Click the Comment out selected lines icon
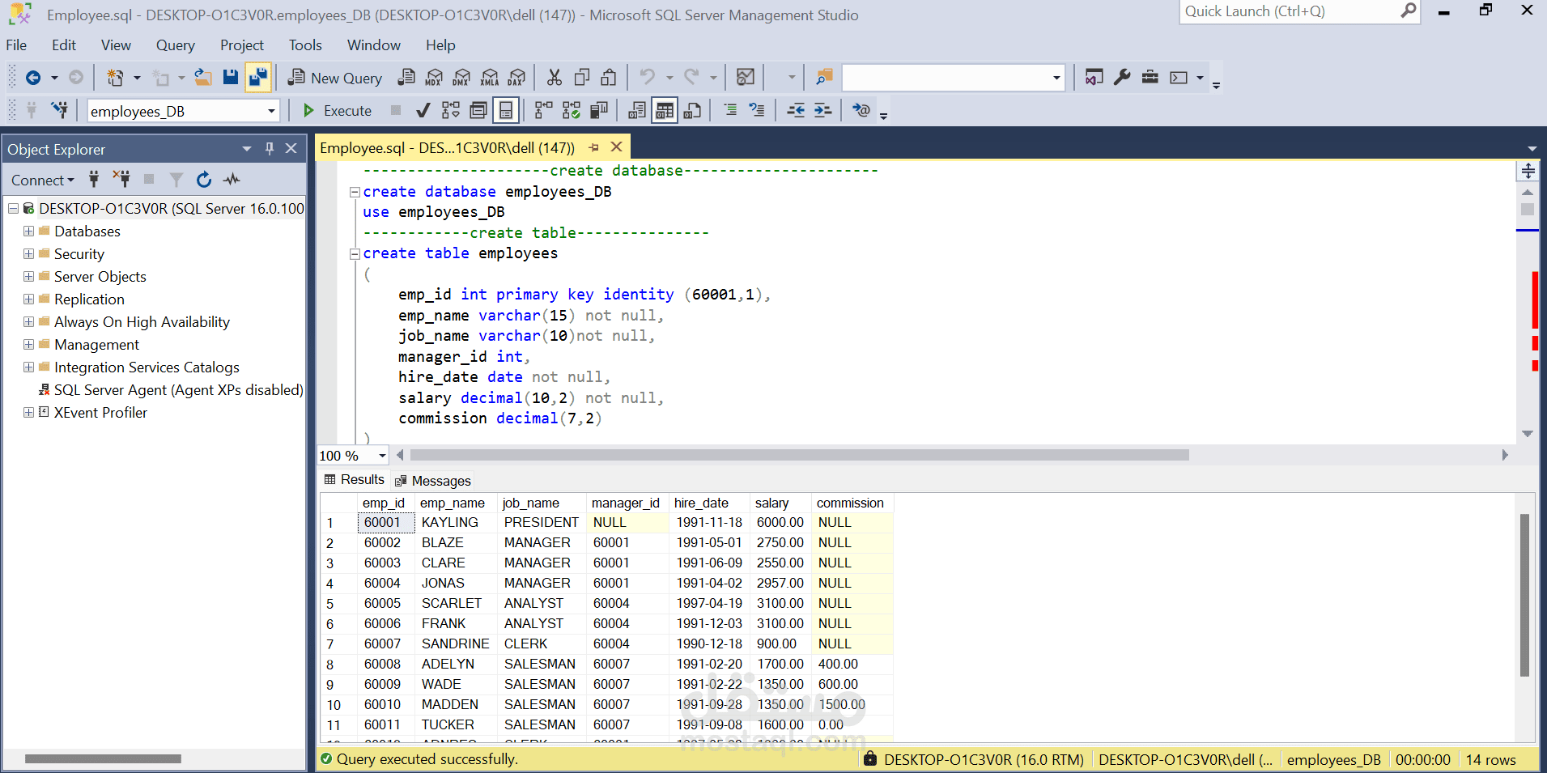Screen dimensions: 1547x773 coord(730,110)
